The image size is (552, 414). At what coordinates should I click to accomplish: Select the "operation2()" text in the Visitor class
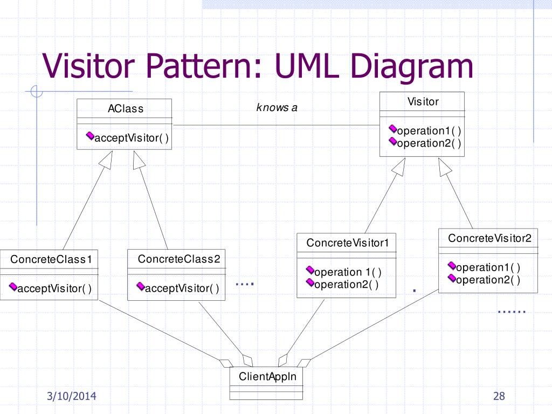point(429,143)
